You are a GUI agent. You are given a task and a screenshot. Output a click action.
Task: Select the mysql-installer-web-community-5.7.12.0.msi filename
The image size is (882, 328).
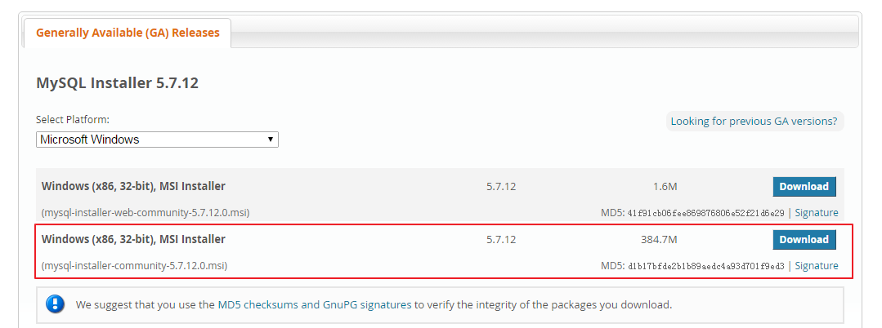[146, 213]
